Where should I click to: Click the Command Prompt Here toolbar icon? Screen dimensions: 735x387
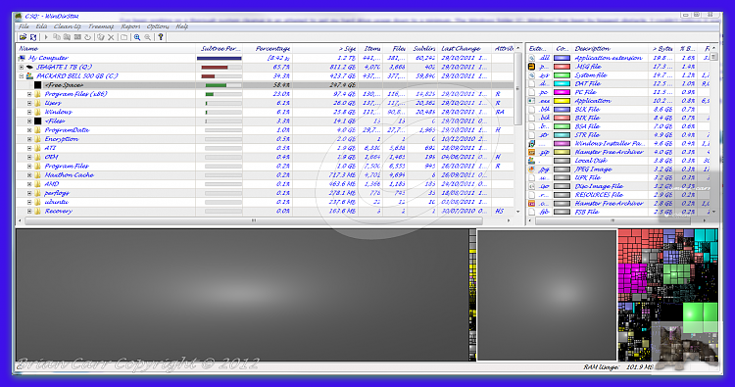click(x=77, y=37)
